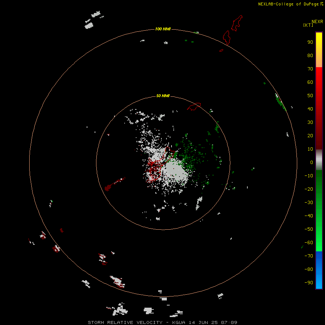Click the Tinian island outline crossing the 100 NMI ring
The width and height of the screenshot is (325, 325).
[x=226, y=38]
